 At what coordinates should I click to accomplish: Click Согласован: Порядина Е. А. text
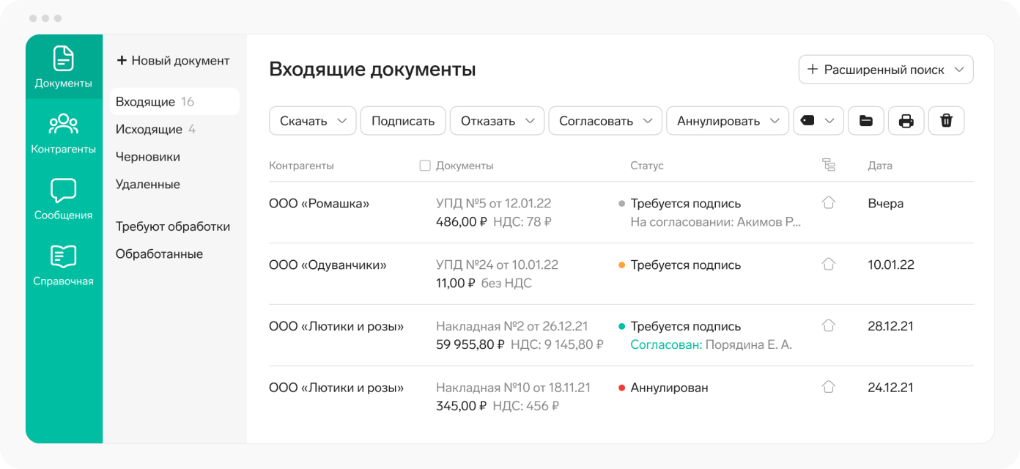pyautogui.click(x=711, y=344)
